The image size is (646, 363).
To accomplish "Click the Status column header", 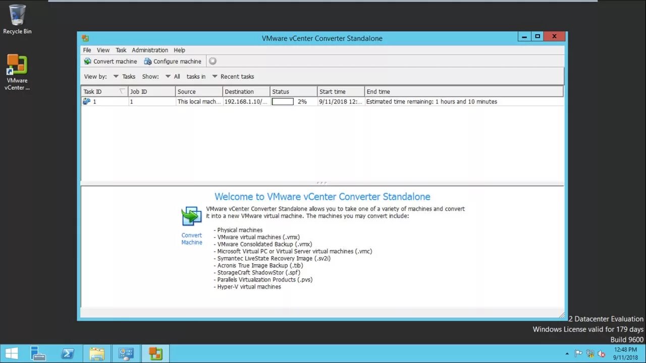I will [x=294, y=91].
